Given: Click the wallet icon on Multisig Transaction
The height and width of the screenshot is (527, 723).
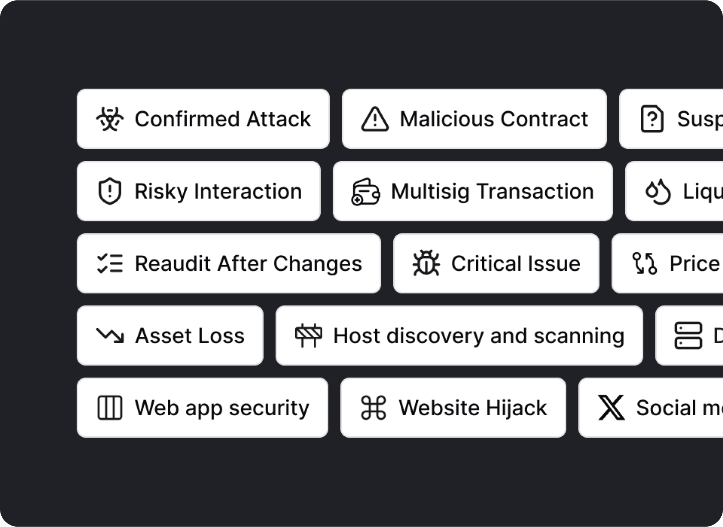Looking at the screenshot, I should tap(365, 191).
